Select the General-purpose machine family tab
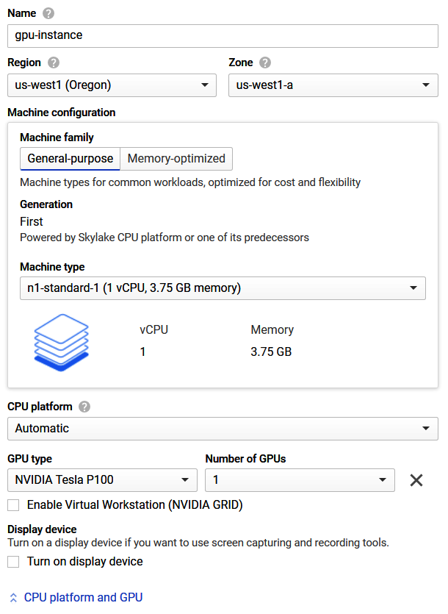 click(70, 159)
